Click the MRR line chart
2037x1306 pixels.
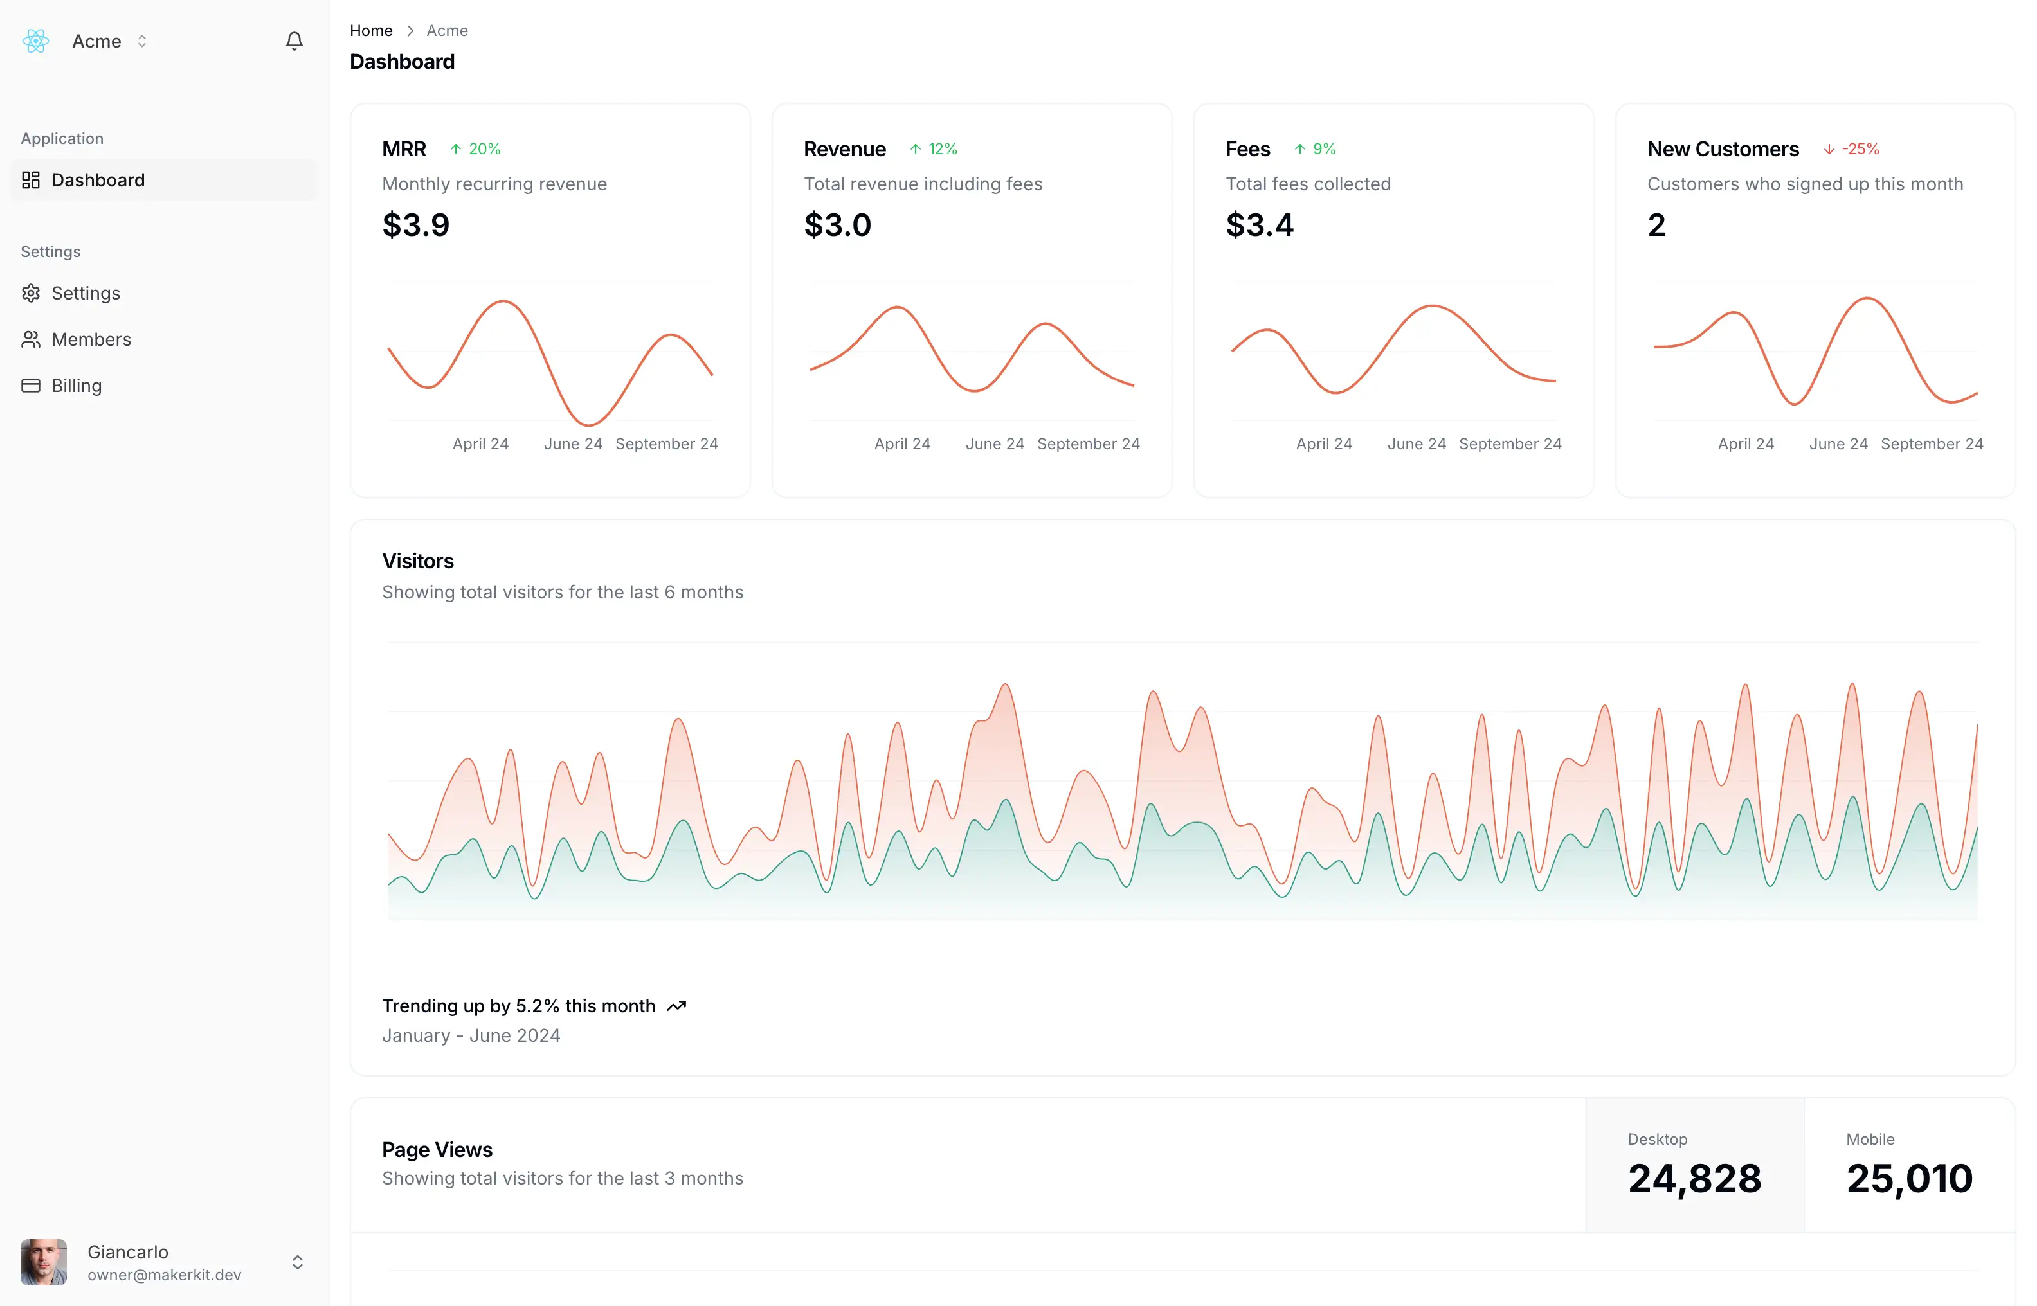(550, 362)
